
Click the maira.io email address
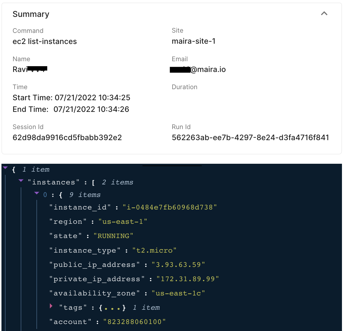[208, 69]
